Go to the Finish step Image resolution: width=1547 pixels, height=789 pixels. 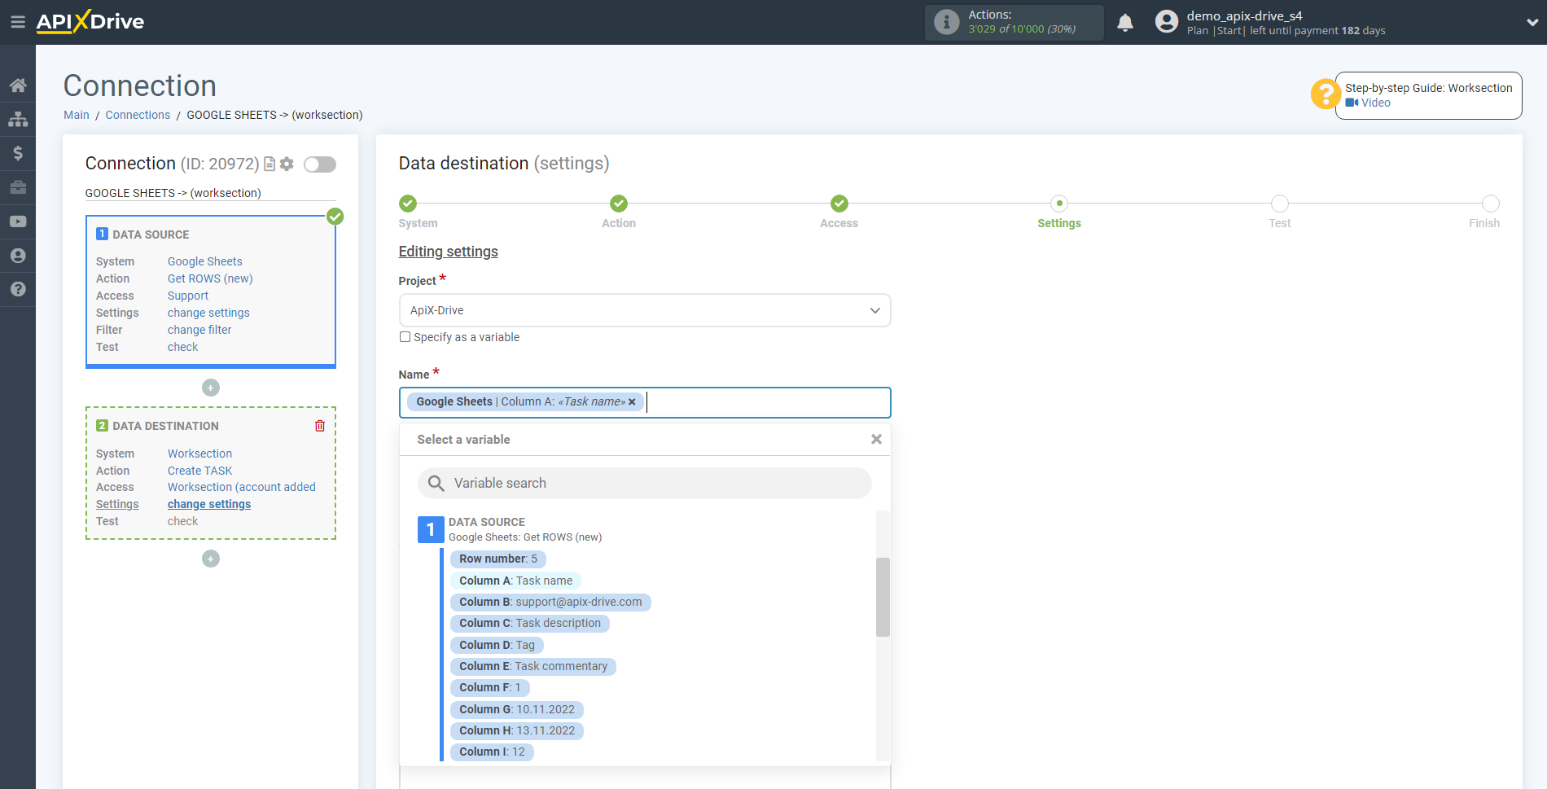coord(1490,204)
